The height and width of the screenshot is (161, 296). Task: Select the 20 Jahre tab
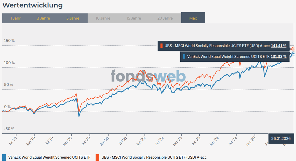coord(165,18)
